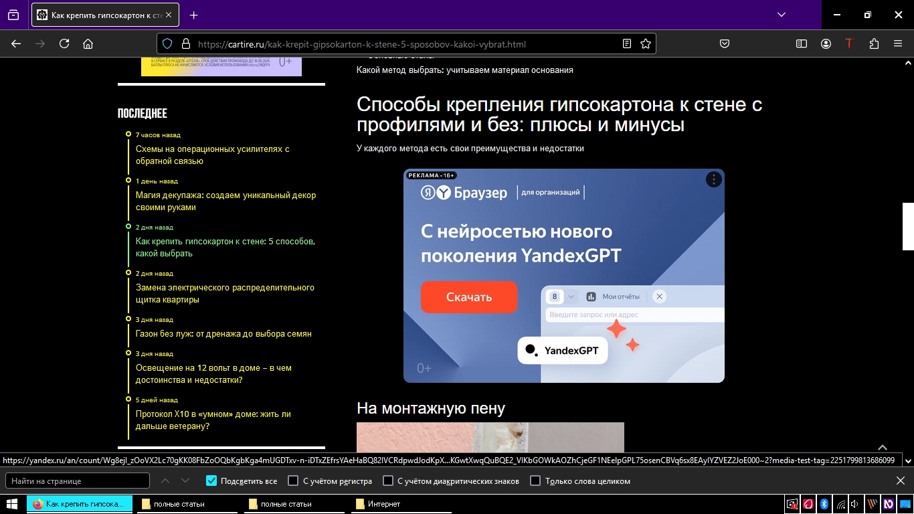914x514 pixels.
Task: Open the Windows Start menu
Action: 12,504
